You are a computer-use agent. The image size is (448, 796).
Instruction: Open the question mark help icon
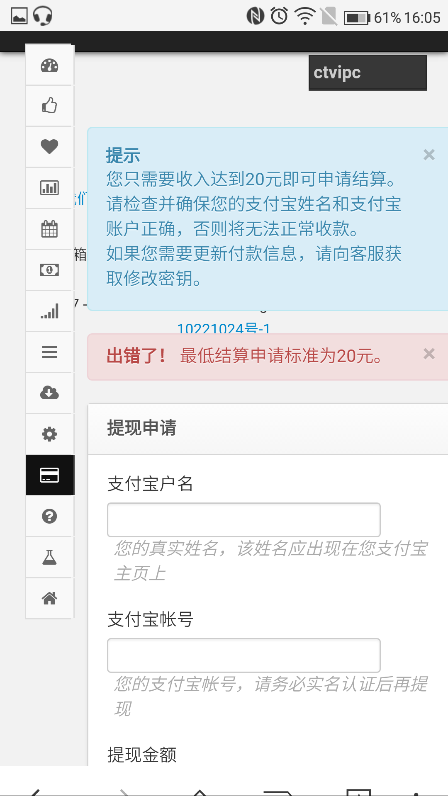(x=49, y=516)
